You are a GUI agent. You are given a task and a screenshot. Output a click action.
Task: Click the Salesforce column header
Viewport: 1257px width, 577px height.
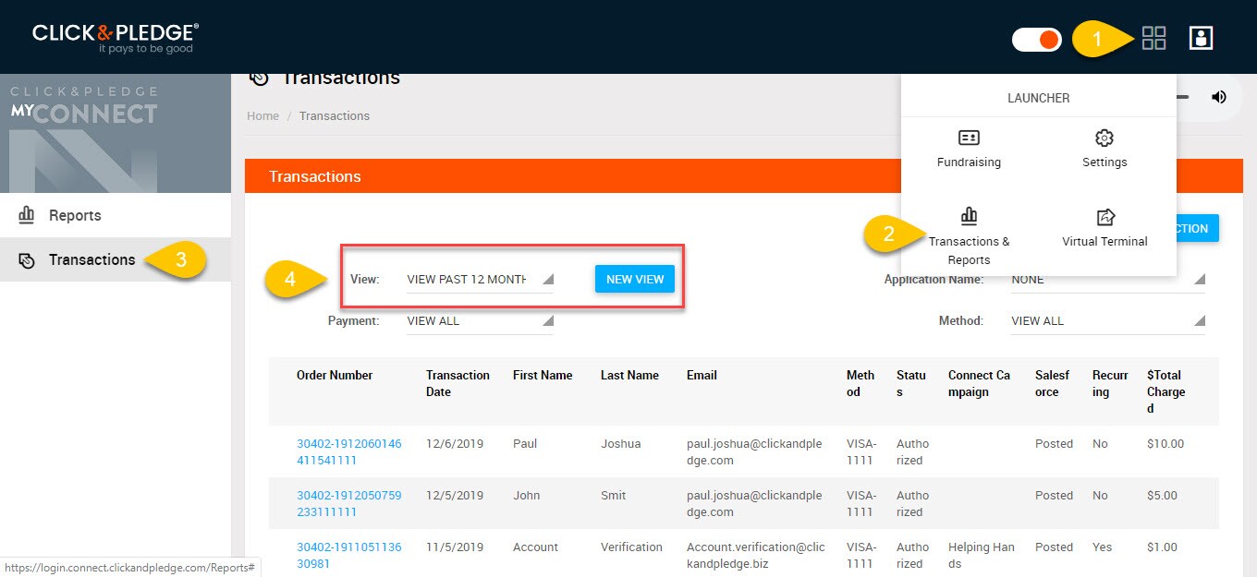tap(1053, 383)
